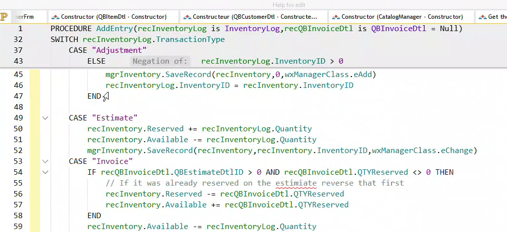Click line number 52 in the gutter
Viewport: 507px width, 232px height.
(x=18, y=151)
